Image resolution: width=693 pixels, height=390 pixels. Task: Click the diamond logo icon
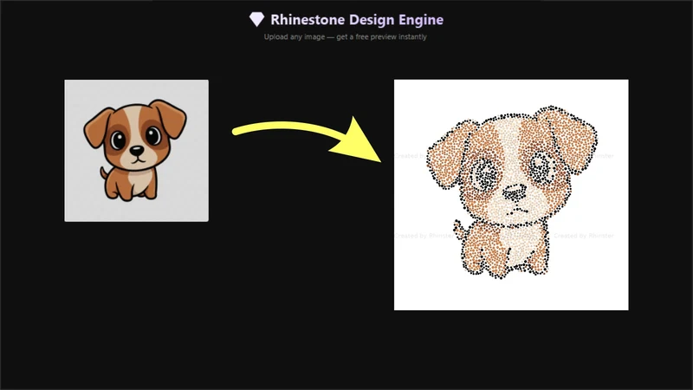(256, 19)
